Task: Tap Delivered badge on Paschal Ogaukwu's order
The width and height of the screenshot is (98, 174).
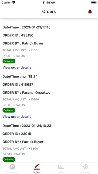Action: [x=9, y=110]
